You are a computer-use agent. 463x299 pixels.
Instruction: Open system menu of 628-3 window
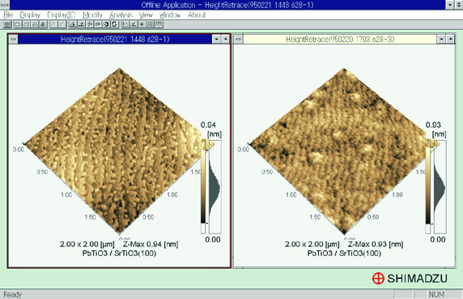[x=239, y=39]
